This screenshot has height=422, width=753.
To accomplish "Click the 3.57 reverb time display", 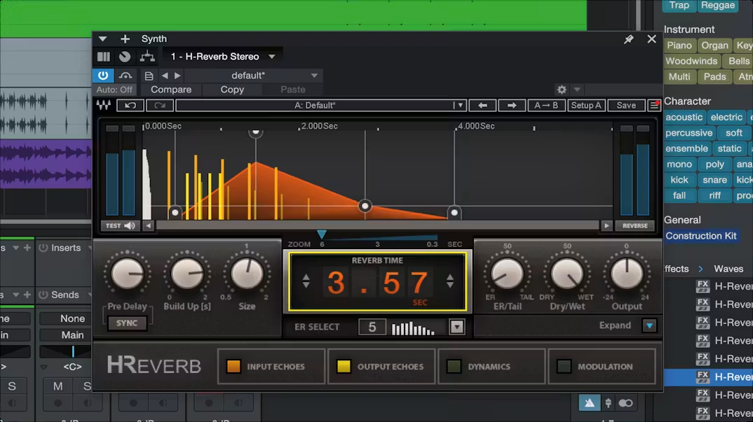I will 377,282.
